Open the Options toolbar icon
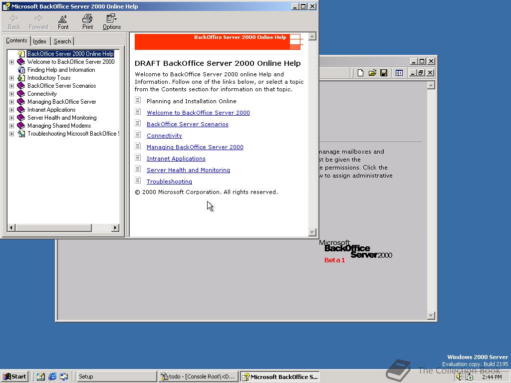The width and height of the screenshot is (511, 383). [111, 18]
